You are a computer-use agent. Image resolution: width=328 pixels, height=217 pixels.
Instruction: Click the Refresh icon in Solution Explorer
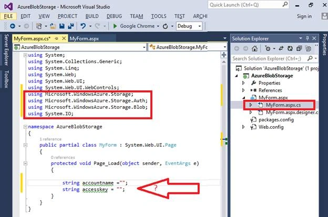pos(290,48)
